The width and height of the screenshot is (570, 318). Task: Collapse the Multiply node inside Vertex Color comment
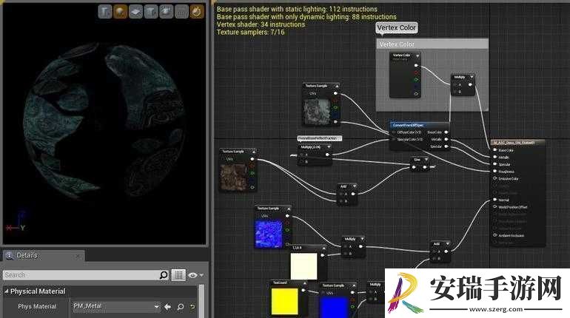472,77
